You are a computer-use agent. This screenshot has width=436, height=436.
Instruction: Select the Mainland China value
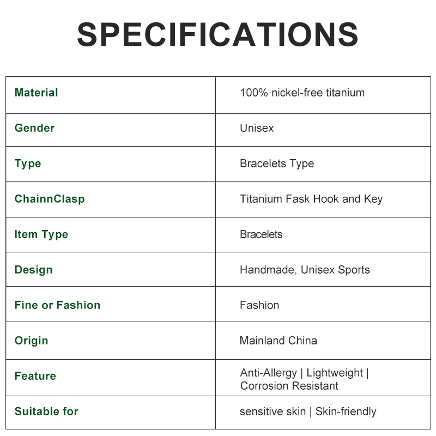coord(278,341)
